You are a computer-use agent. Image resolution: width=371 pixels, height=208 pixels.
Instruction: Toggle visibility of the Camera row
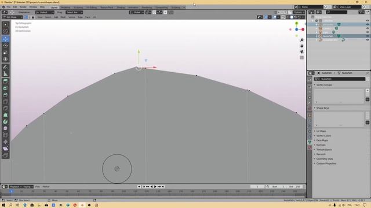(368, 28)
